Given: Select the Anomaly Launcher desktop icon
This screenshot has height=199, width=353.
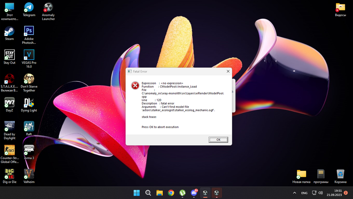Looking at the screenshot, I should [48, 12].
